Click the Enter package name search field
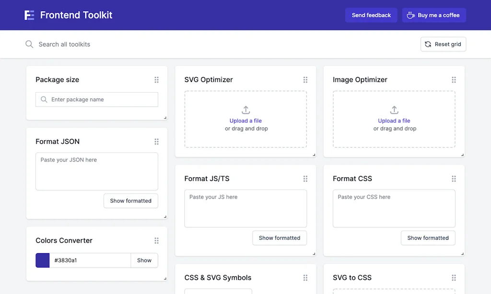 [x=96, y=99]
